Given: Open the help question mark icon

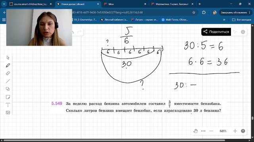Looking at the screenshot, I should tap(243, 131).
